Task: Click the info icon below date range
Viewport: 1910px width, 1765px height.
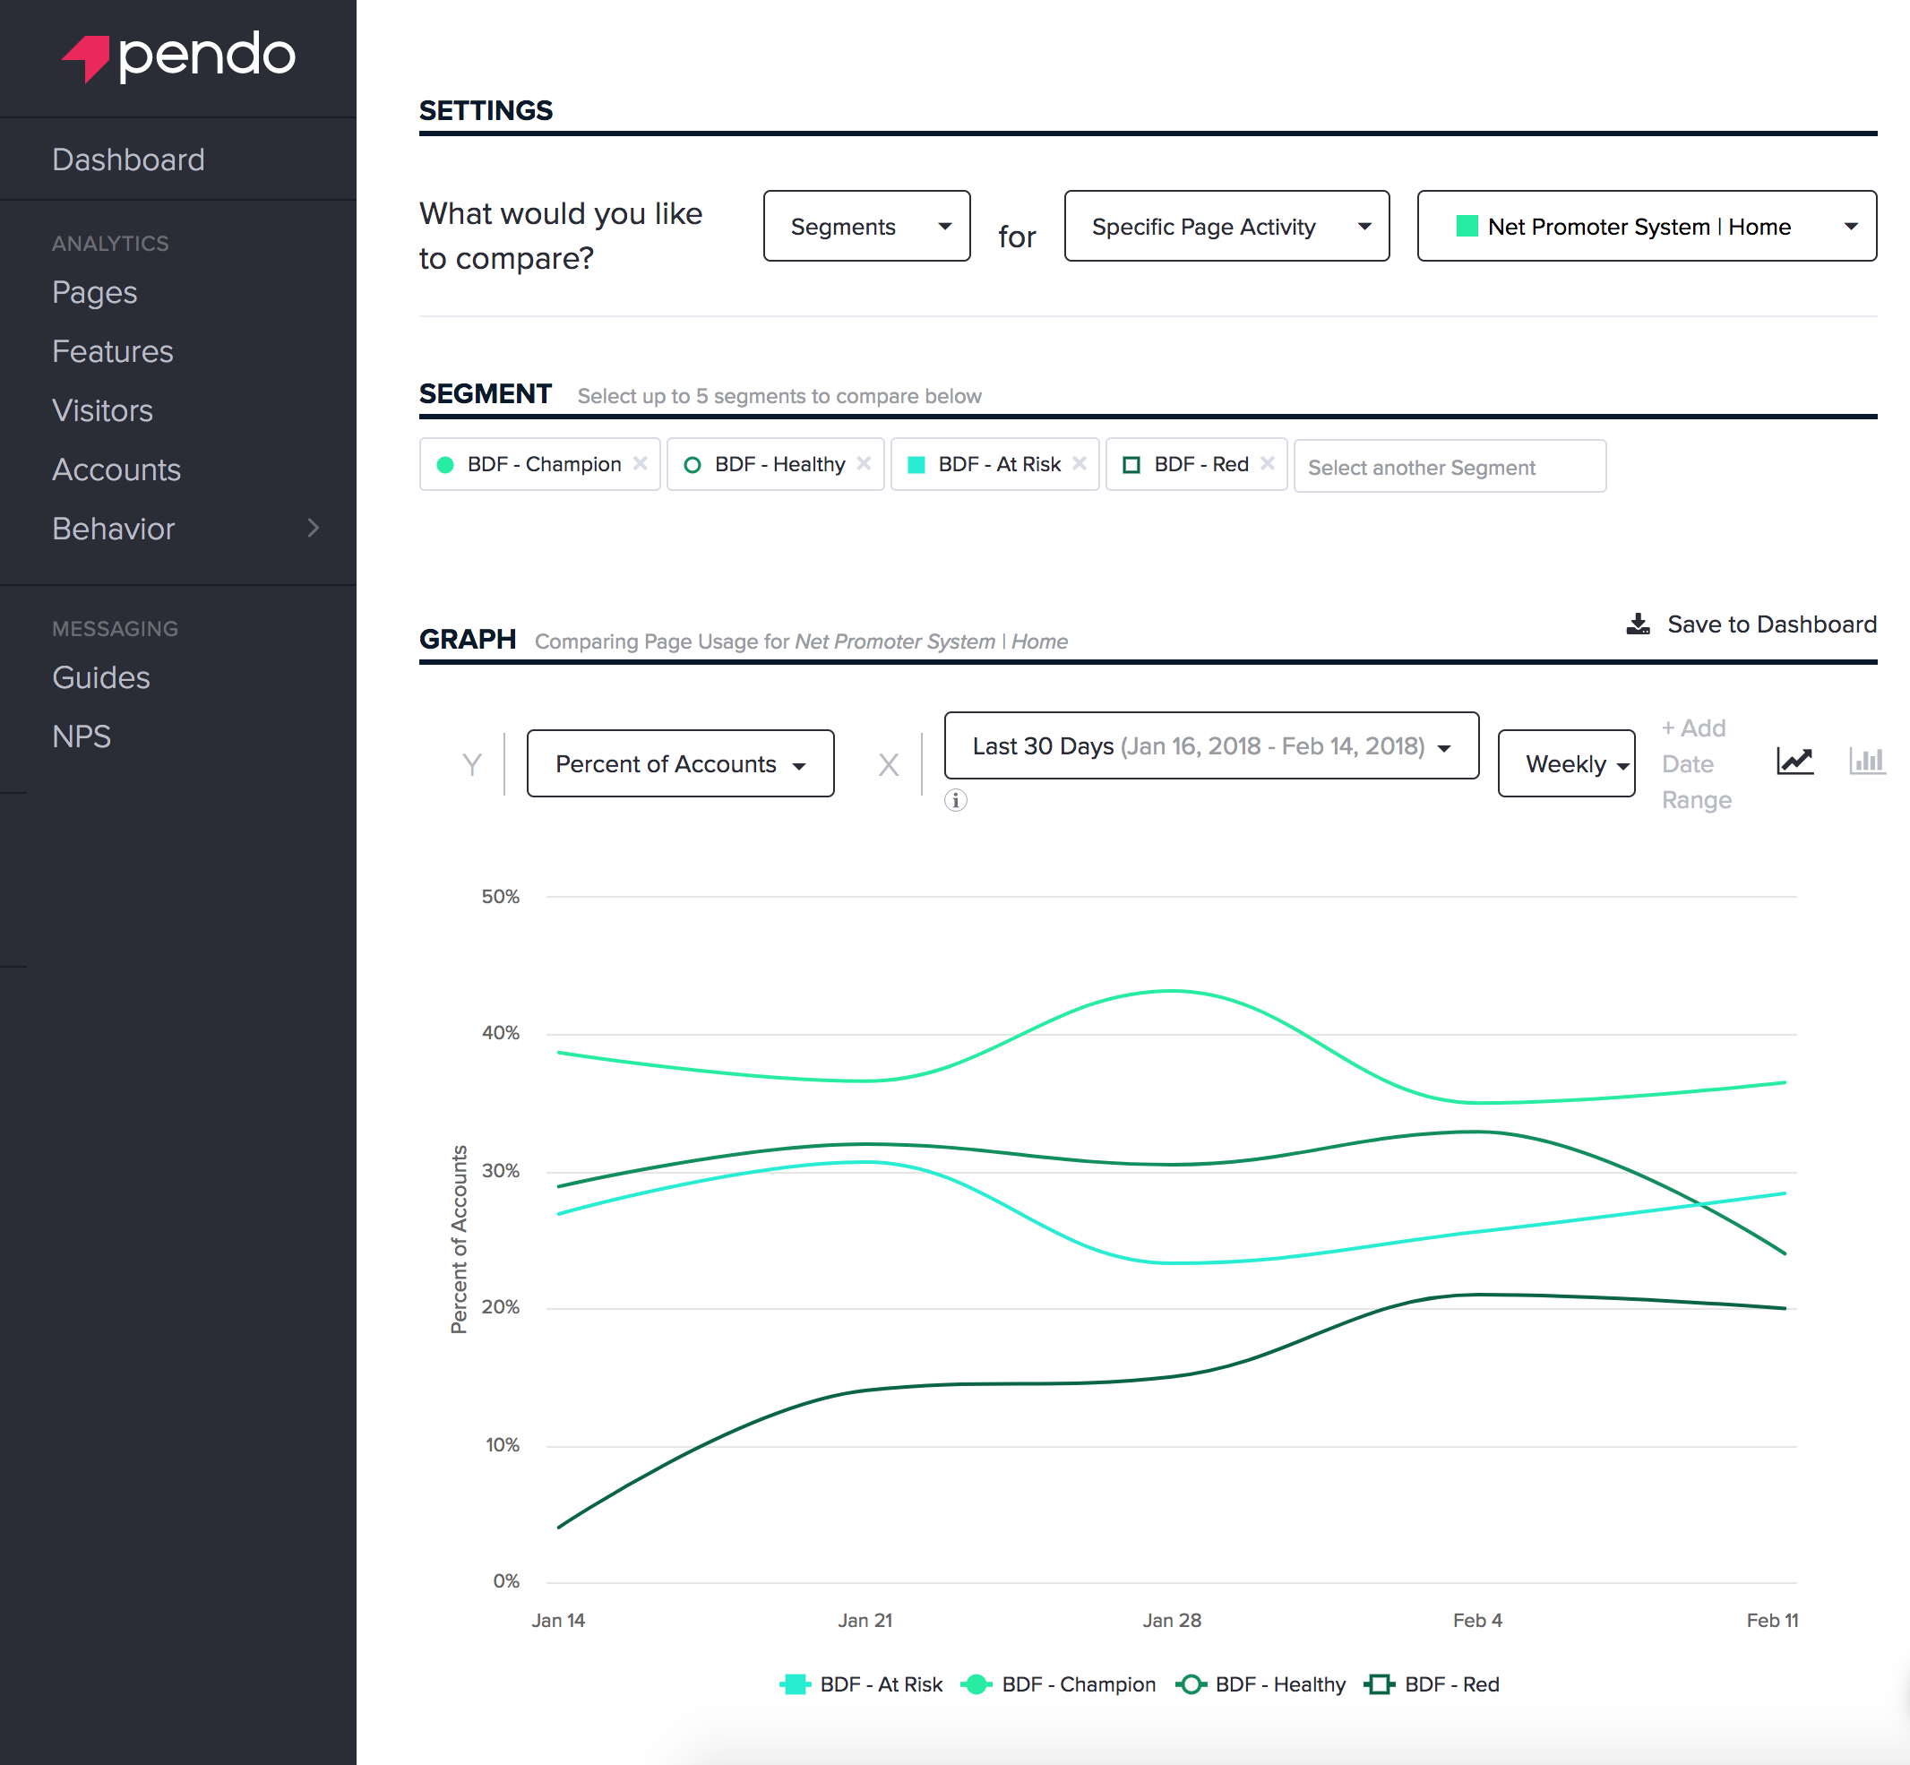Action: [955, 800]
